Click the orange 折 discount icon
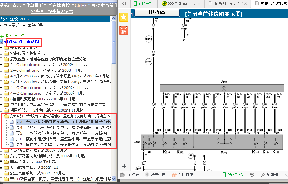 point(124,30)
